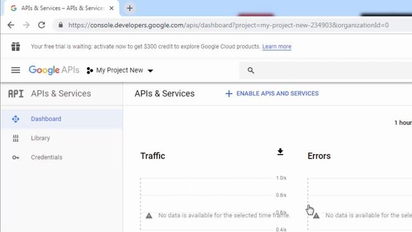
Task: Download Traffic chart data
Action: [x=280, y=152]
